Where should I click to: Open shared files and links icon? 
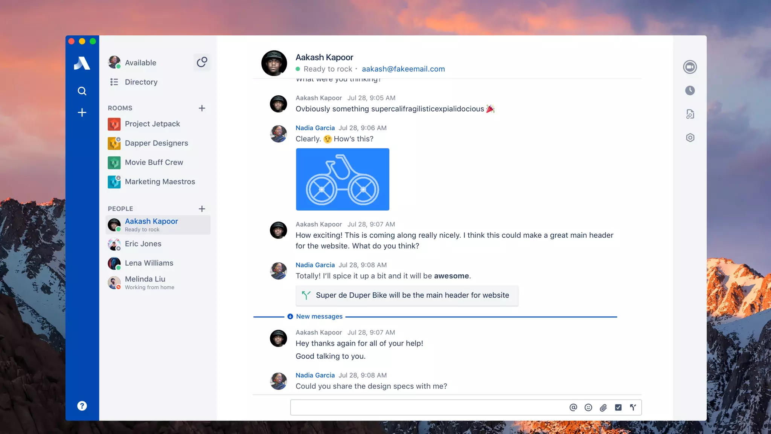(690, 114)
